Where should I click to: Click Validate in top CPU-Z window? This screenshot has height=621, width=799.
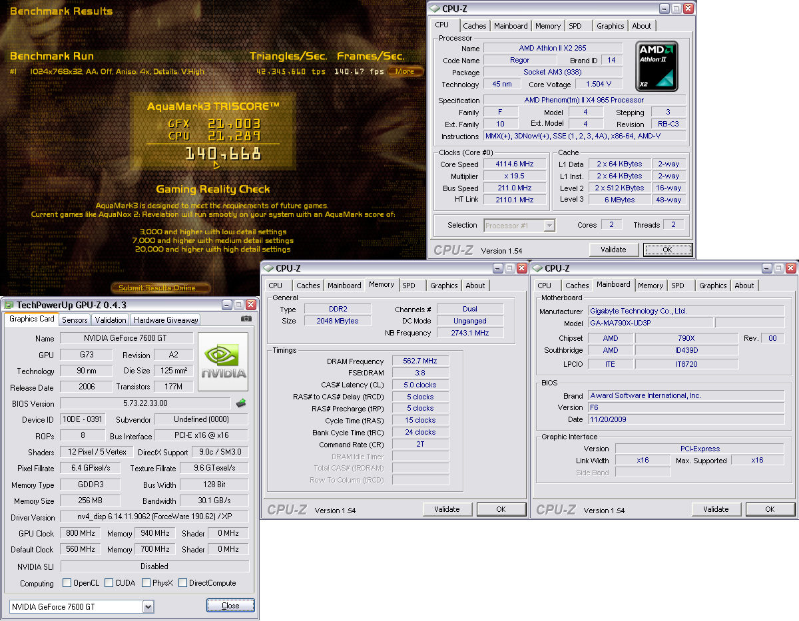click(613, 250)
